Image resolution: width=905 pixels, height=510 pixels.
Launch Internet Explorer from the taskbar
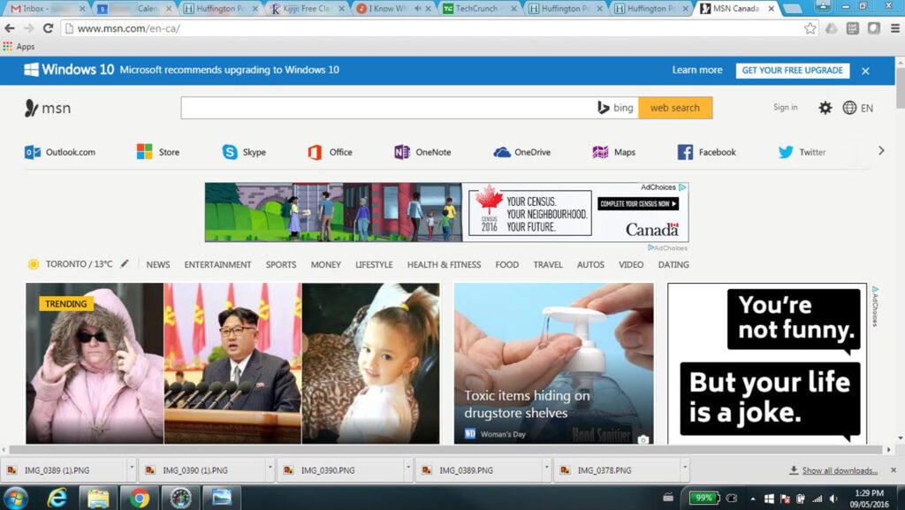[x=57, y=497]
